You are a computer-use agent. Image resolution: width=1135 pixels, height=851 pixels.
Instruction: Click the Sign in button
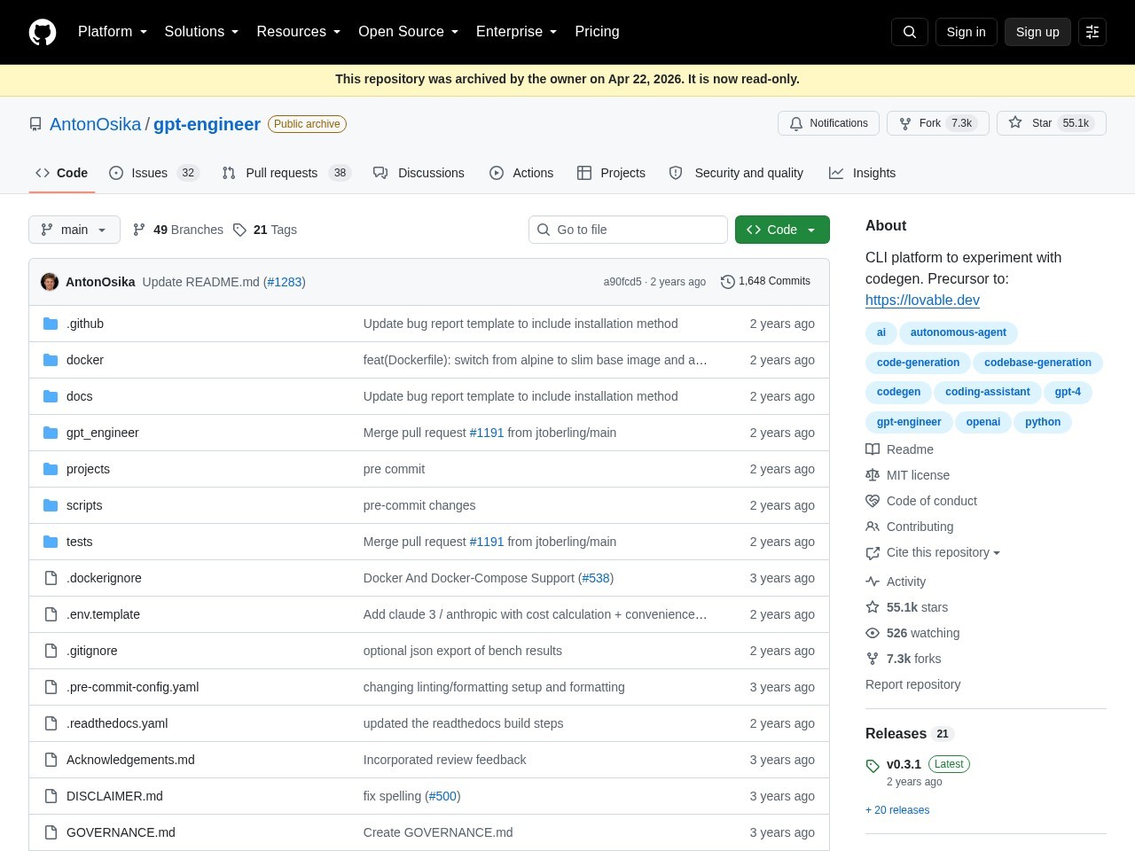pos(966,32)
